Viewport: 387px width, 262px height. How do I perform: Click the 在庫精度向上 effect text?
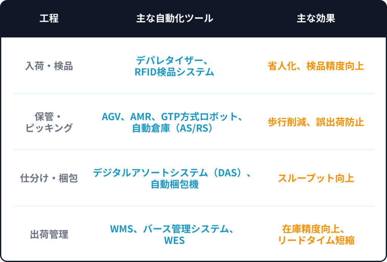(x=313, y=229)
